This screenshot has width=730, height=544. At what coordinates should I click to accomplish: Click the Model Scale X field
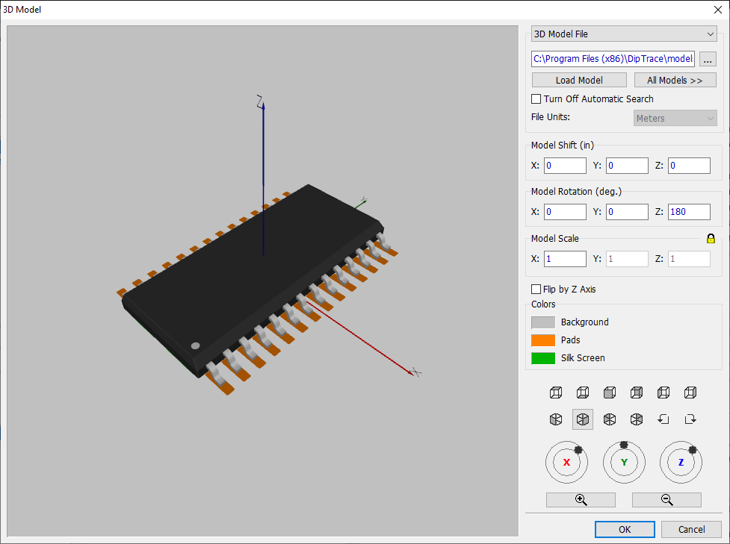(x=565, y=259)
